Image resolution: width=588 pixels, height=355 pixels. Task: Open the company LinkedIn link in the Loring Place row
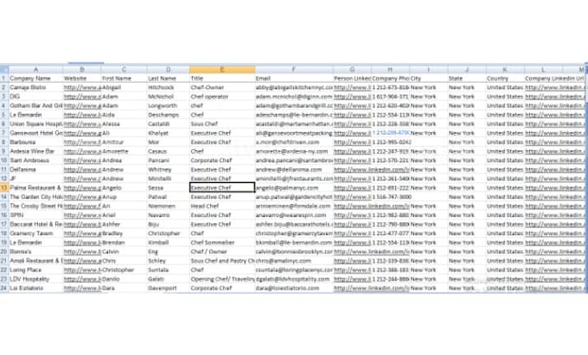click(x=554, y=270)
